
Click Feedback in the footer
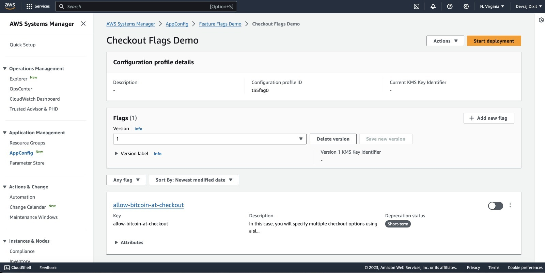(48, 268)
